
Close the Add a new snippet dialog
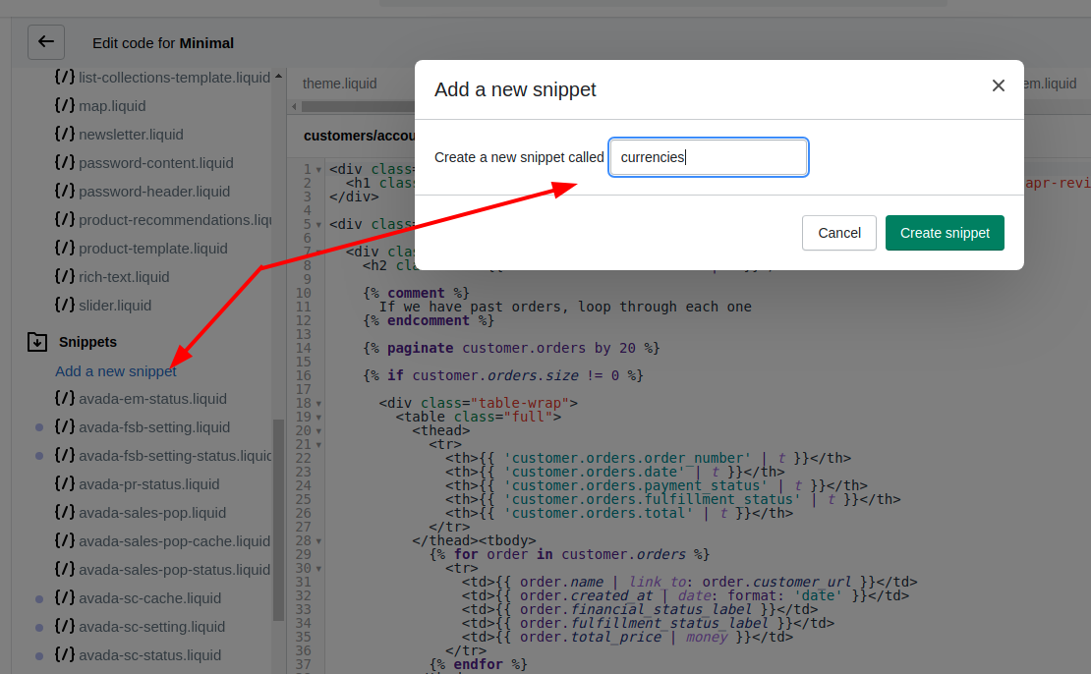pyautogui.click(x=998, y=86)
